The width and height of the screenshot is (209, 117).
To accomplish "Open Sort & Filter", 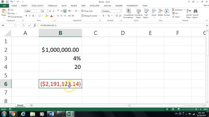I will point(189,14).
